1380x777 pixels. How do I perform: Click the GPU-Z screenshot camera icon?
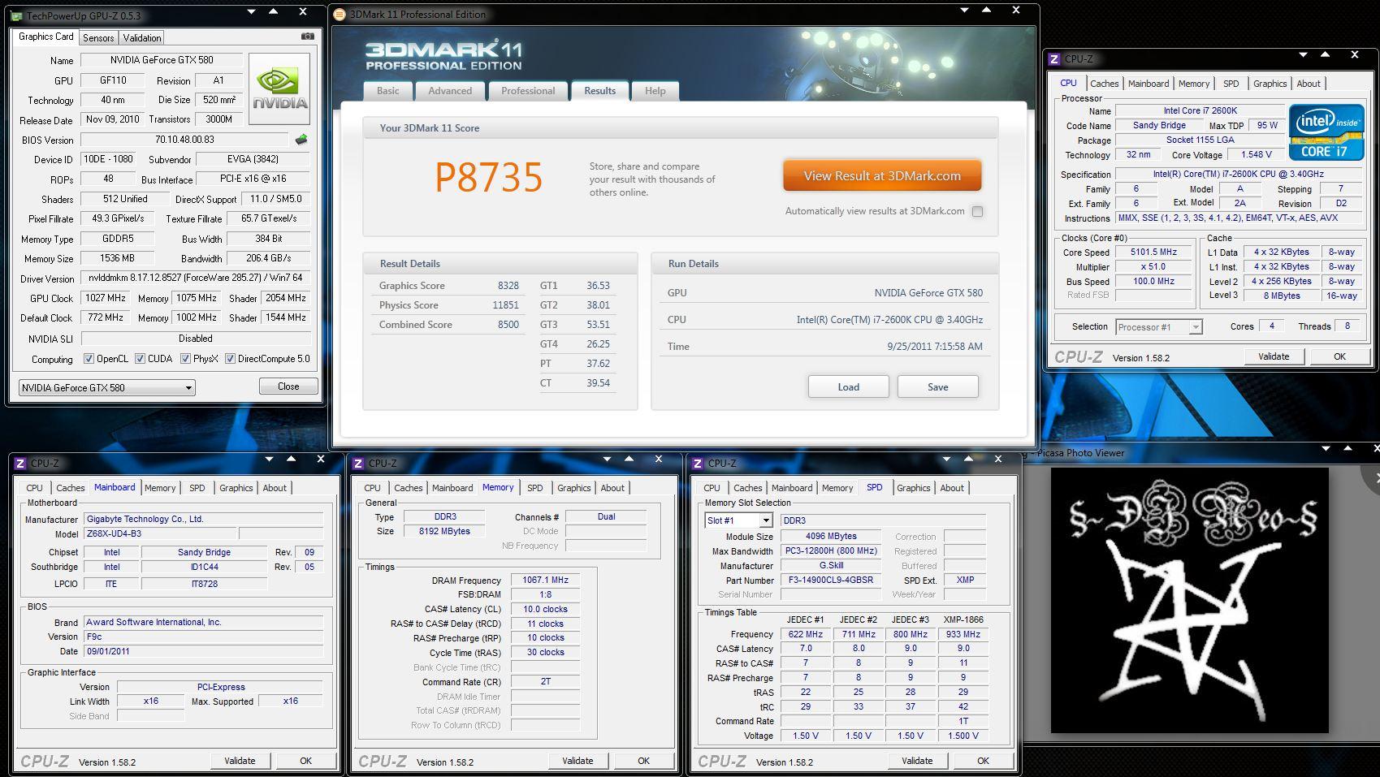[307, 37]
